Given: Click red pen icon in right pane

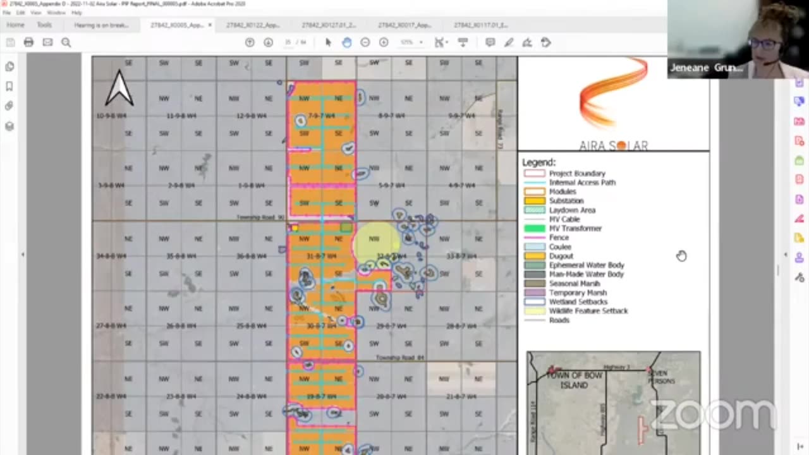Looking at the screenshot, I should 800,219.
